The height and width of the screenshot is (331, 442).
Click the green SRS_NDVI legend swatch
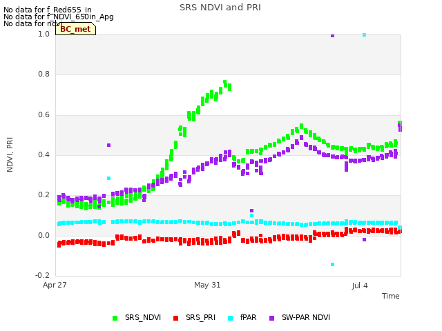coord(115,318)
